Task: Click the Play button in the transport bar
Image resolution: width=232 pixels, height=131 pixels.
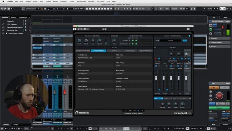Action: tap(132, 128)
